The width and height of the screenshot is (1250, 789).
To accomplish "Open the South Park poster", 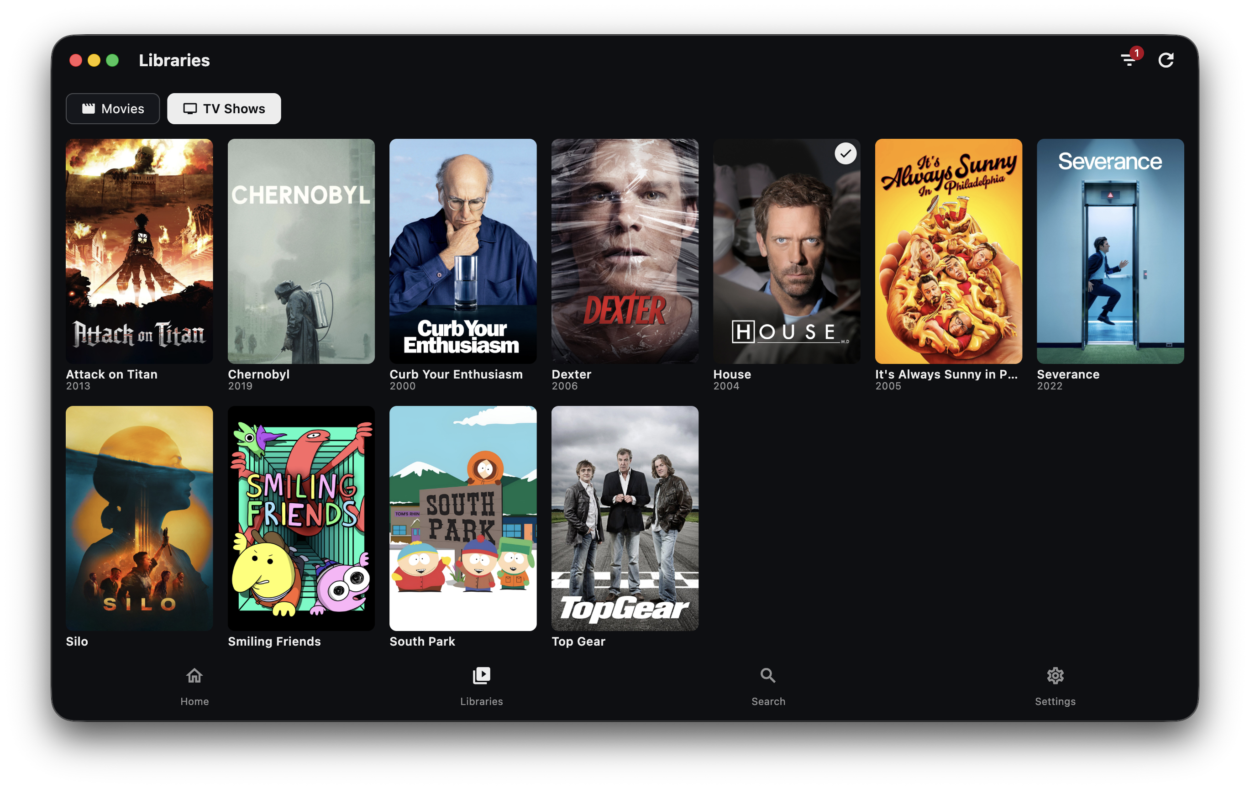I will coord(463,519).
